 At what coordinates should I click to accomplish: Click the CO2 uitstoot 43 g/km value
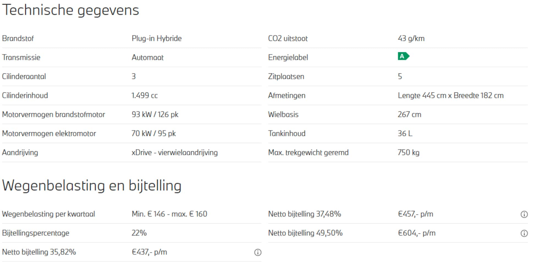tap(411, 38)
